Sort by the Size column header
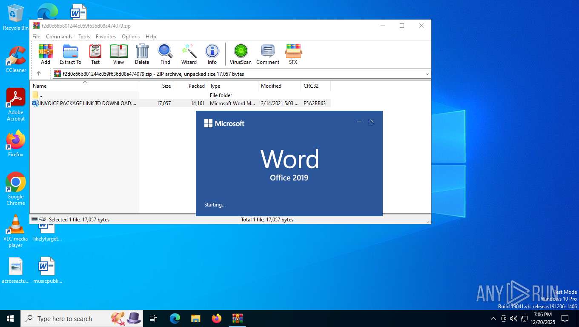 pyautogui.click(x=156, y=86)
